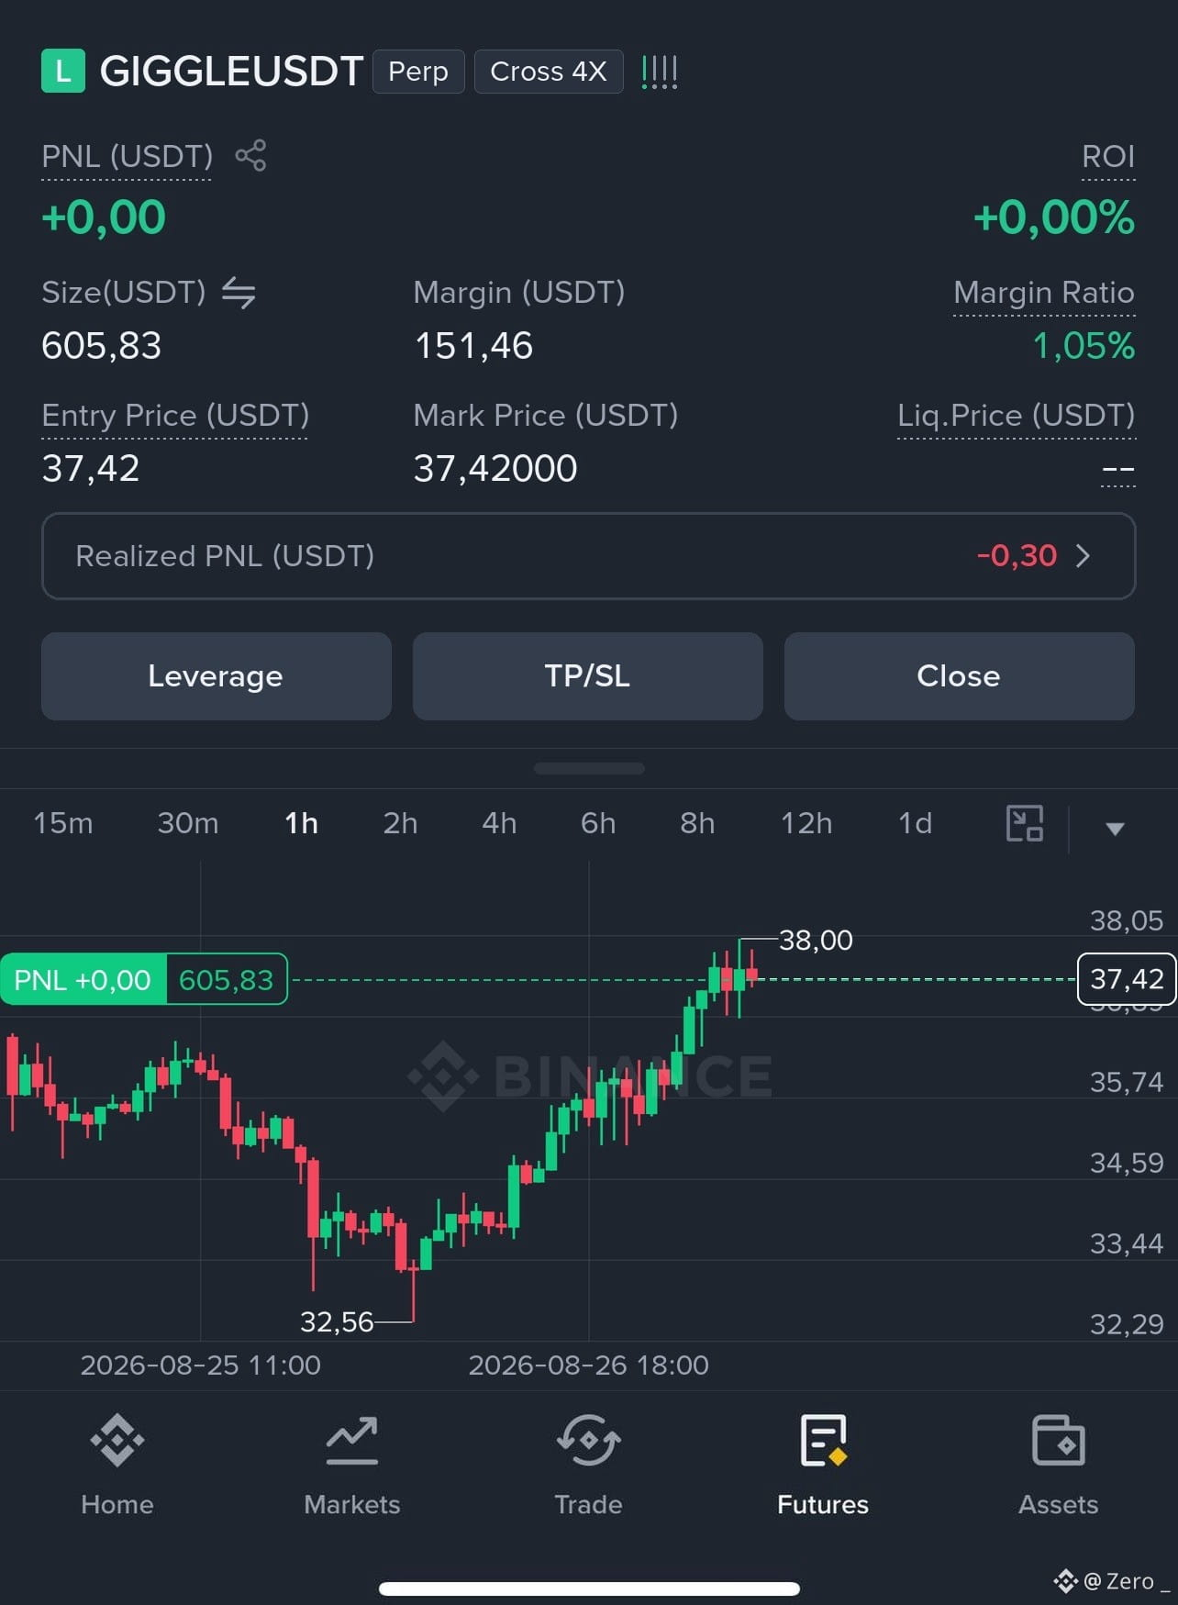
Task: Select the 1h chart interval
Action: pyautogui.click(x=302, y=823)
